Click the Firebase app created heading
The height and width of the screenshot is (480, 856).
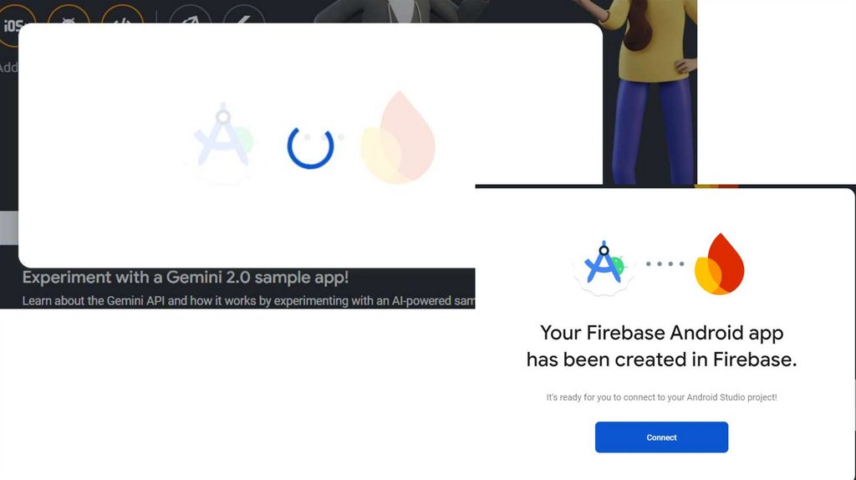(x=661, y=346)
